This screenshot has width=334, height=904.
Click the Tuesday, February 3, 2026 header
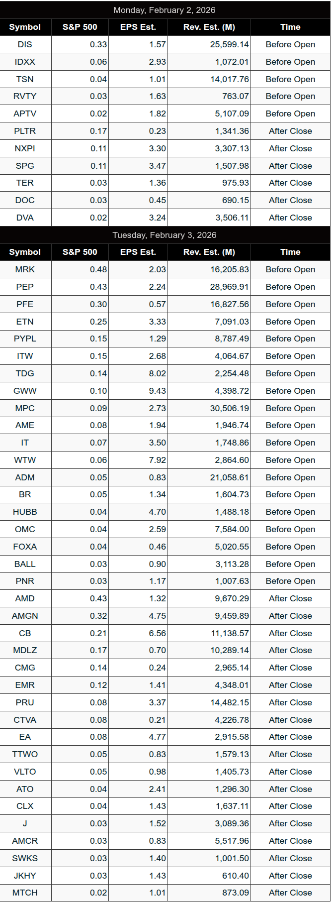165,235
